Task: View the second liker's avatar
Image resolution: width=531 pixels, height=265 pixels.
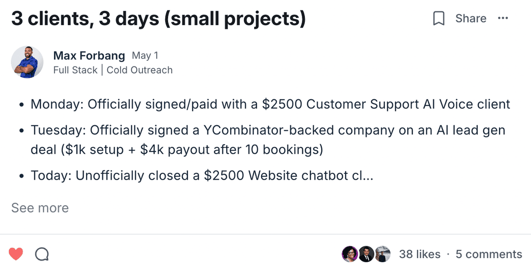Action: click(x=366, y=254)
